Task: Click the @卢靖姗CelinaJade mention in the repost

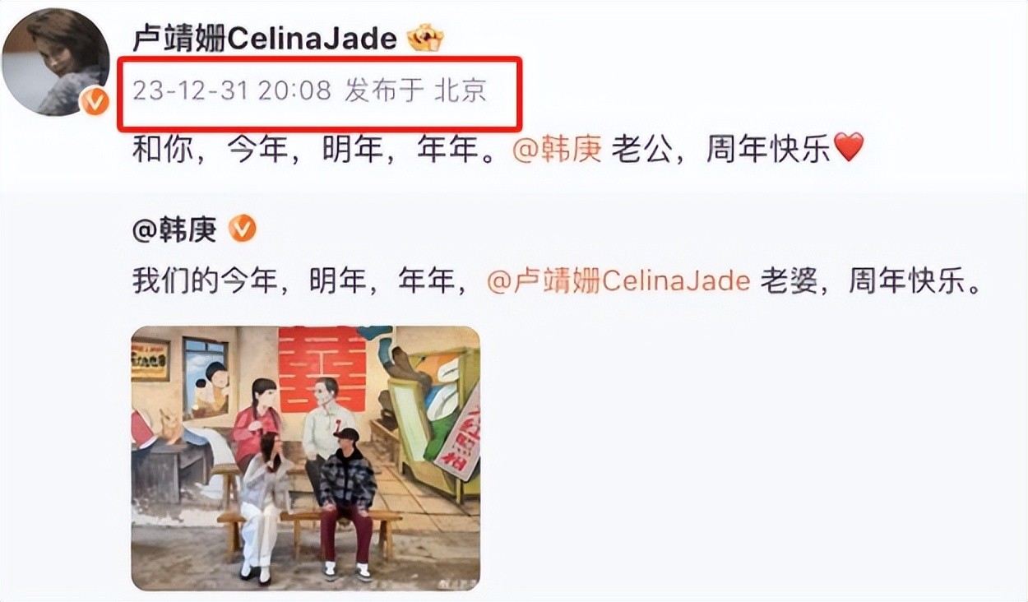Action: point(618,282)
